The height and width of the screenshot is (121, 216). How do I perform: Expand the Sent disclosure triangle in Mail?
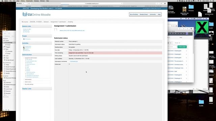coord(3,49)
